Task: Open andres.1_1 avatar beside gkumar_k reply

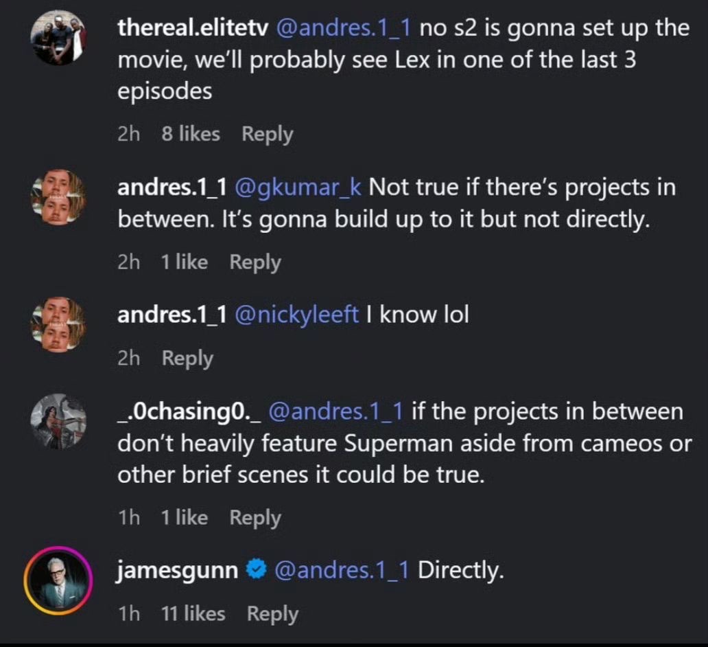Action: tap(58, 197)
